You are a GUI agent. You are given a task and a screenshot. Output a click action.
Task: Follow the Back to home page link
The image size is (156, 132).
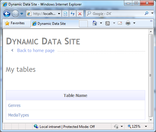36,51
